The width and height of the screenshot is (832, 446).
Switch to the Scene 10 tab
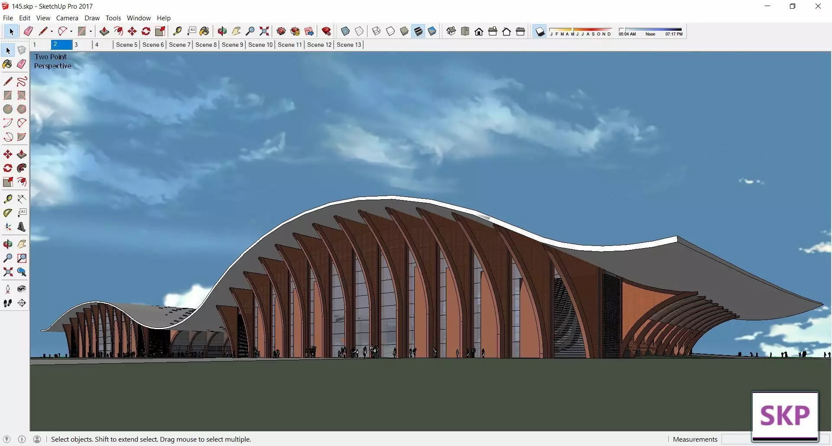tap(260, 45)
